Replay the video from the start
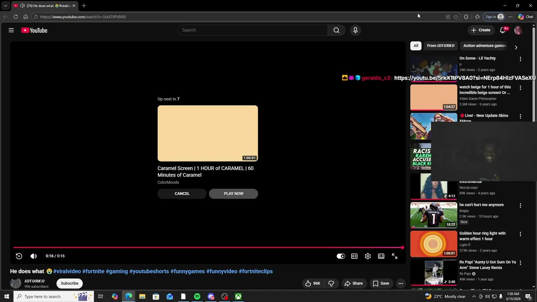The width and height of the screenshot is (537, 302). point(19,256)
